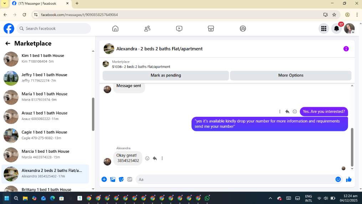
Task: Open more options dots beside 'Yes. Are you interested?'
Action: (x=280, y=111)
